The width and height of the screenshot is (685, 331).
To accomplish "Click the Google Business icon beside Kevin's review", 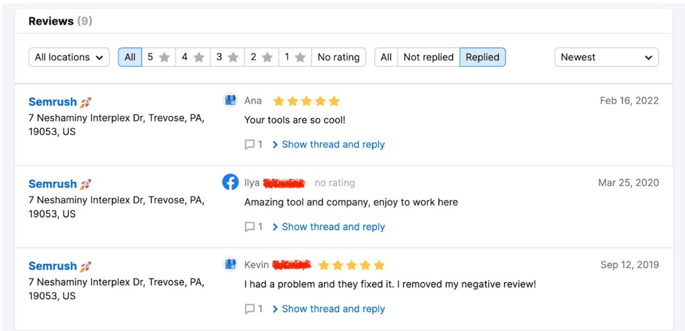I will click(230, 265).
